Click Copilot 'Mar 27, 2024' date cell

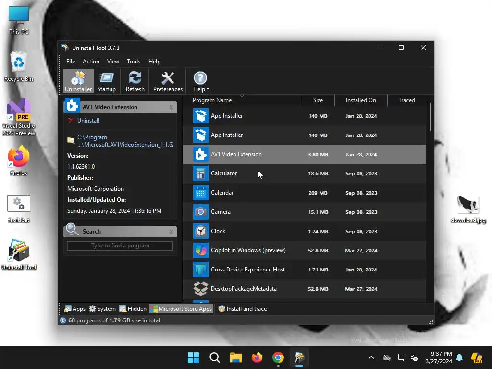click(361, 250)
